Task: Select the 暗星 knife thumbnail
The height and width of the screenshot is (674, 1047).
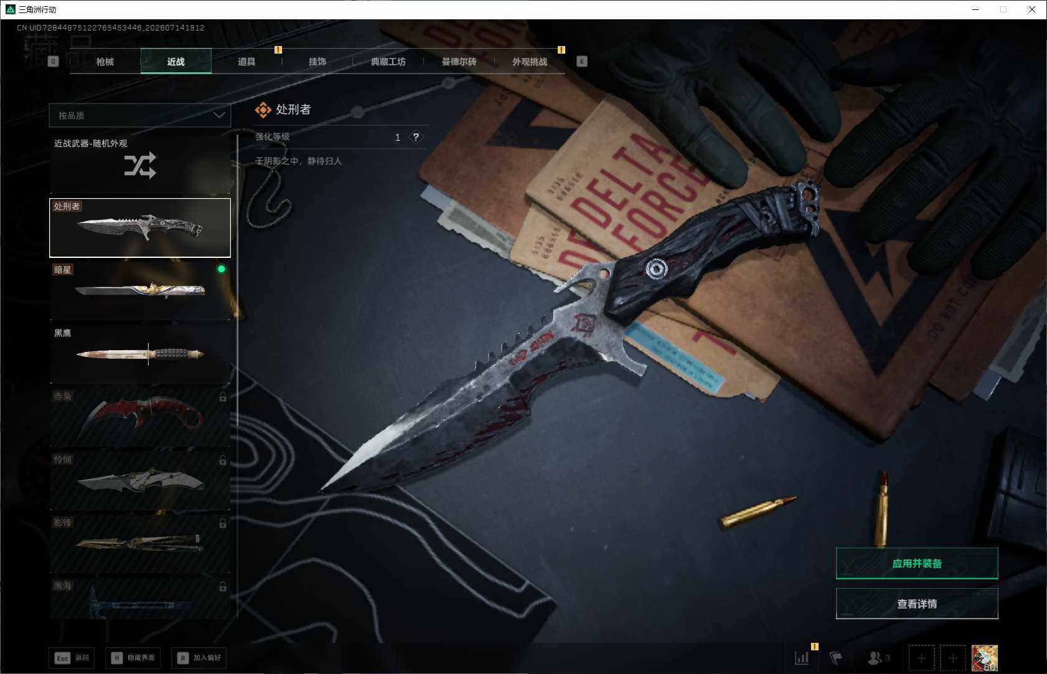Action: (140, 291)
